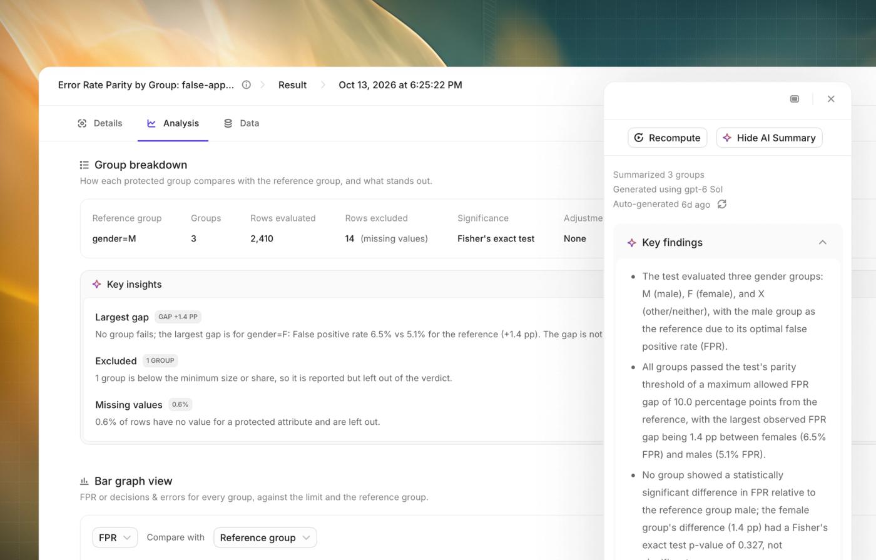Close the AI summary side panel
Viewport: 876px width, 560px height.
tap(831, 99)
